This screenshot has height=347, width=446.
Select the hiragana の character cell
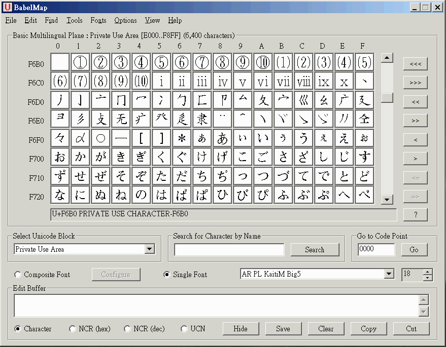click(x=141, y=196)
